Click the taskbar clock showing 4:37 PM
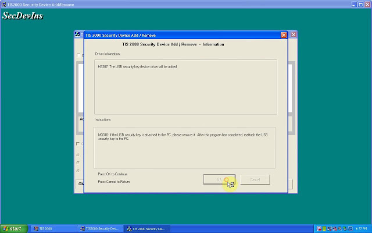 (361, 229)
